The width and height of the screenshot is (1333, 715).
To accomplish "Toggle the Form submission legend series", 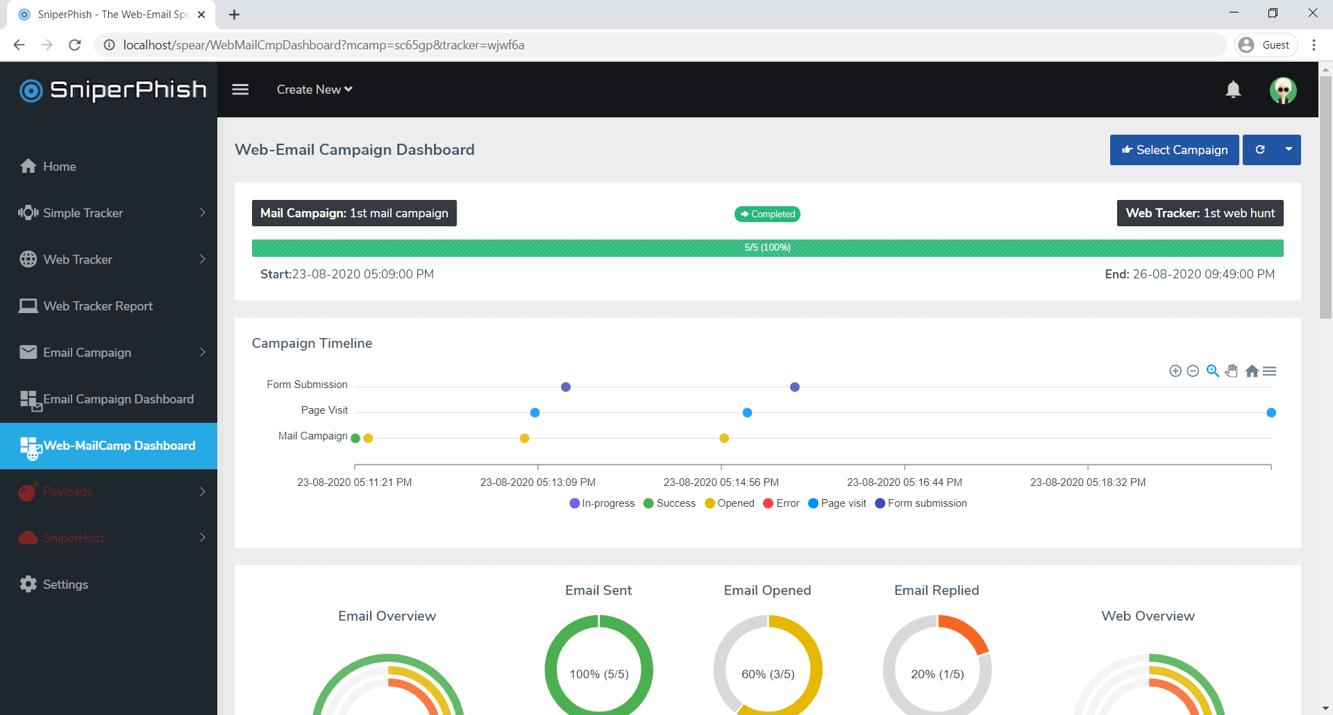I will [x=921, y=503].
